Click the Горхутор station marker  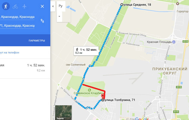pos(177,4)
